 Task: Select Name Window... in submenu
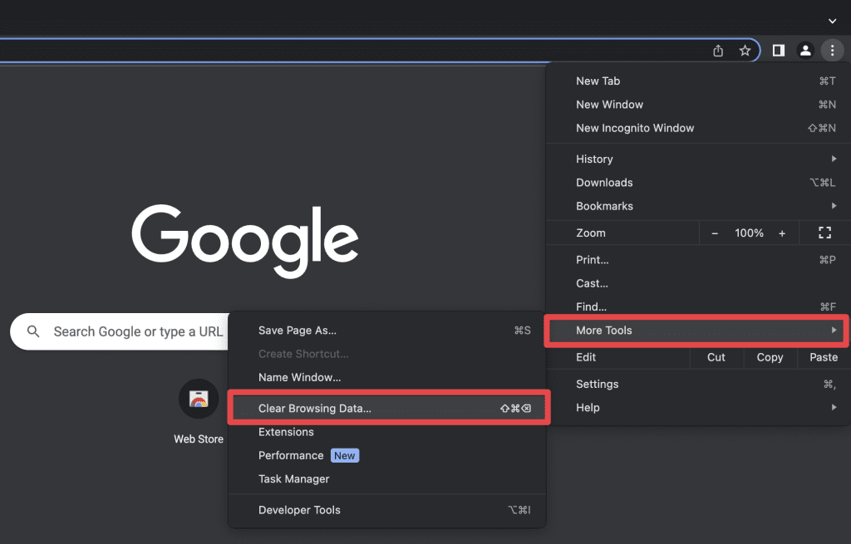point(387,378)
